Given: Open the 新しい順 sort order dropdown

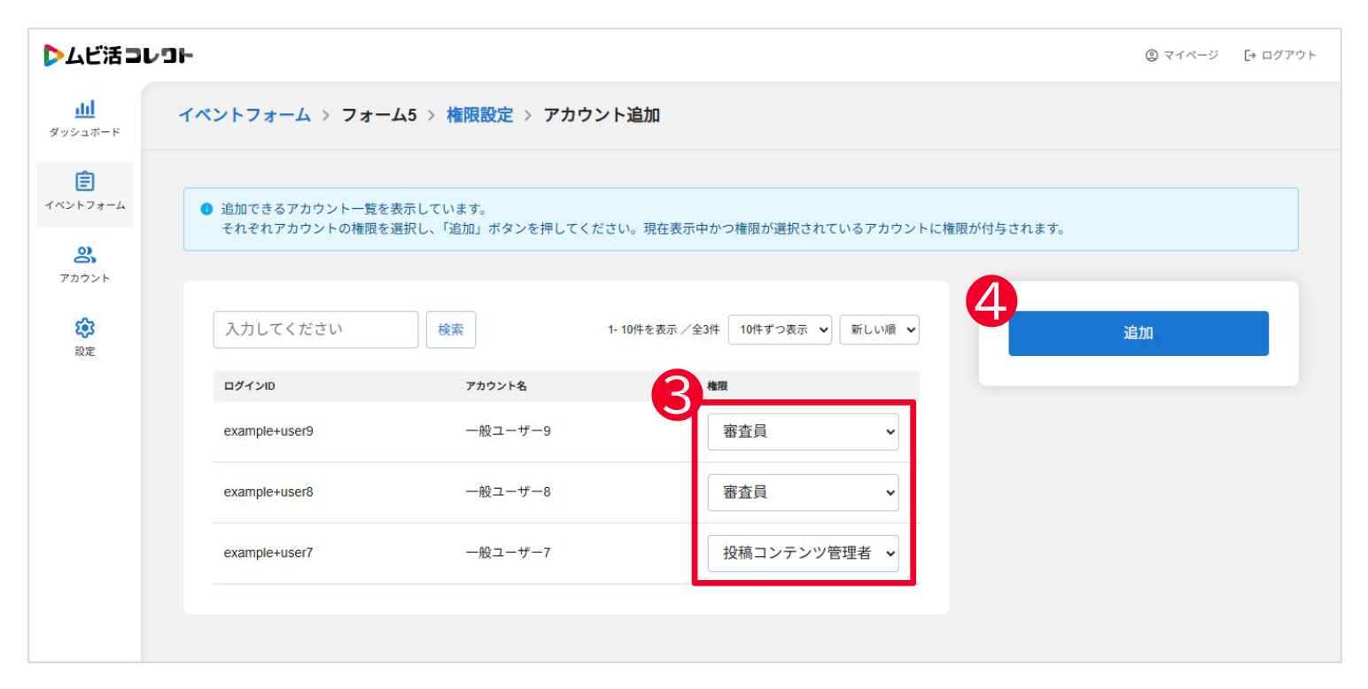Looking at the screenshot, I should click(x=880, y=329).
